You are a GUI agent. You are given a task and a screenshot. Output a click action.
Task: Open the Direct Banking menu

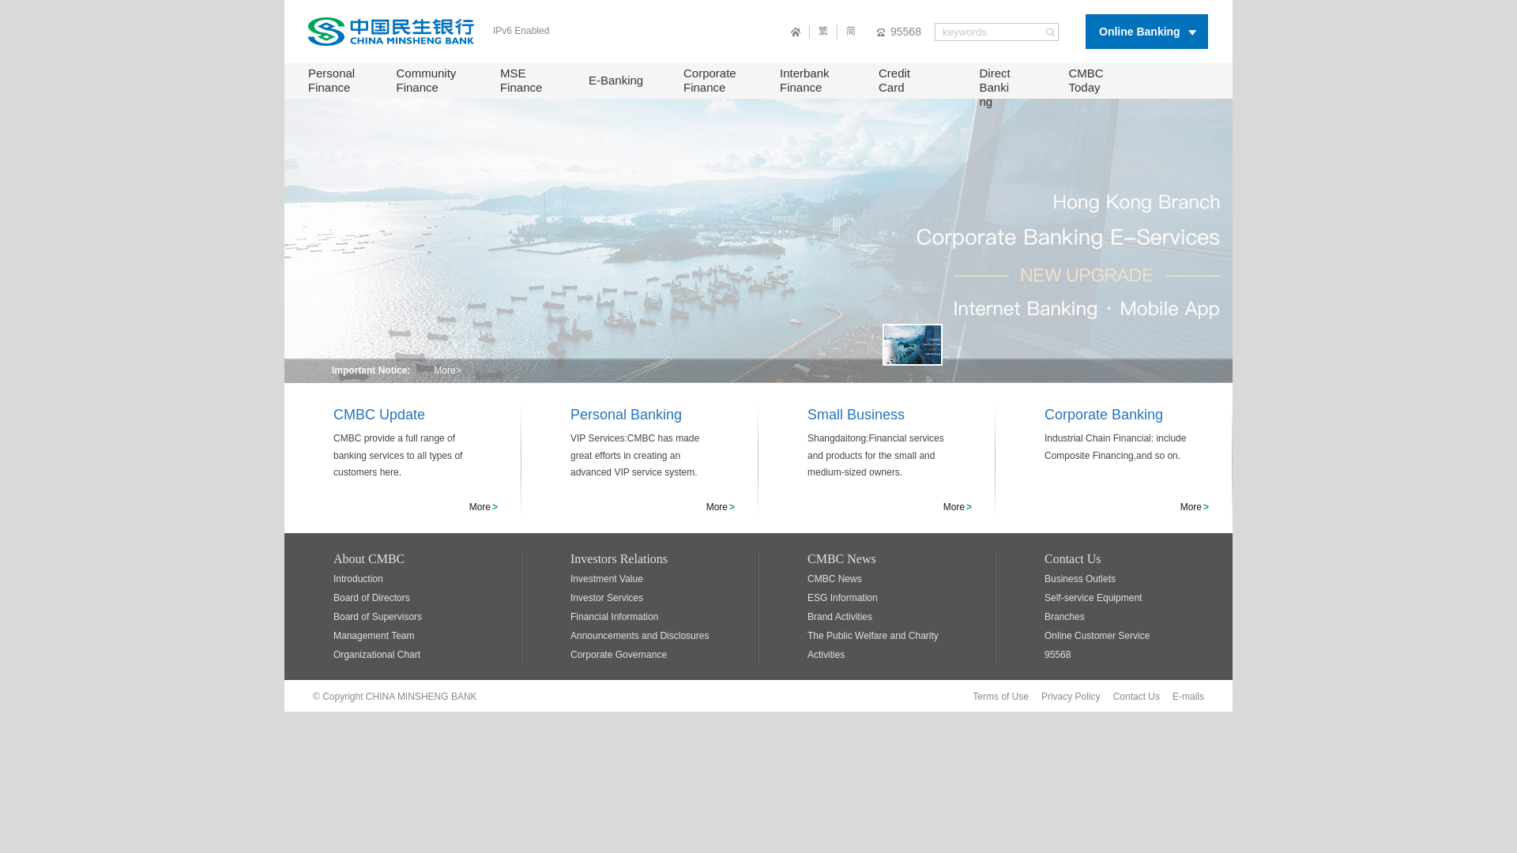pyautogui.click(x=995, y=88)
